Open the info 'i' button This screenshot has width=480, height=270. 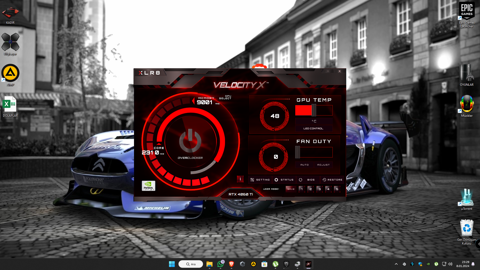coord(240,179)
